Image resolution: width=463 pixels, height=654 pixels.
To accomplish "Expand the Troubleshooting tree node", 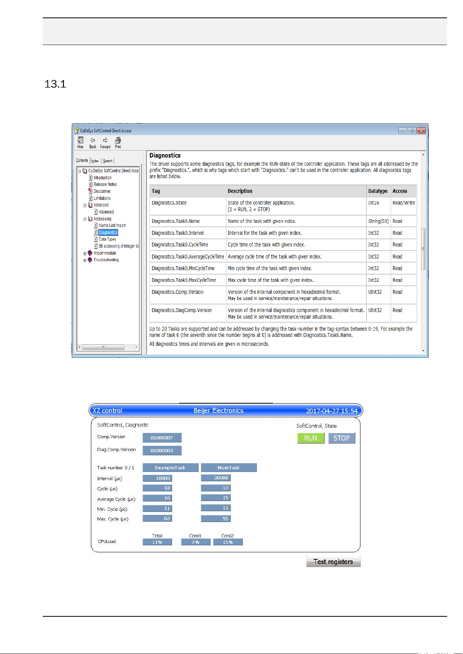I will click(85, 260).
